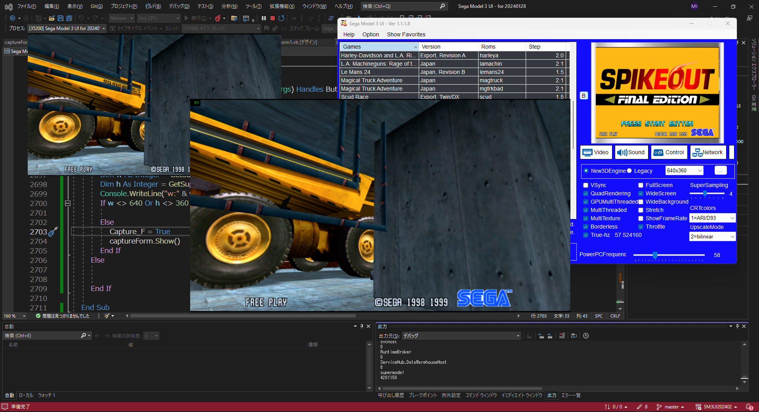The image size is (759, 412).
Task: Select the Legacy engine radio button
Action: (629, 171)
